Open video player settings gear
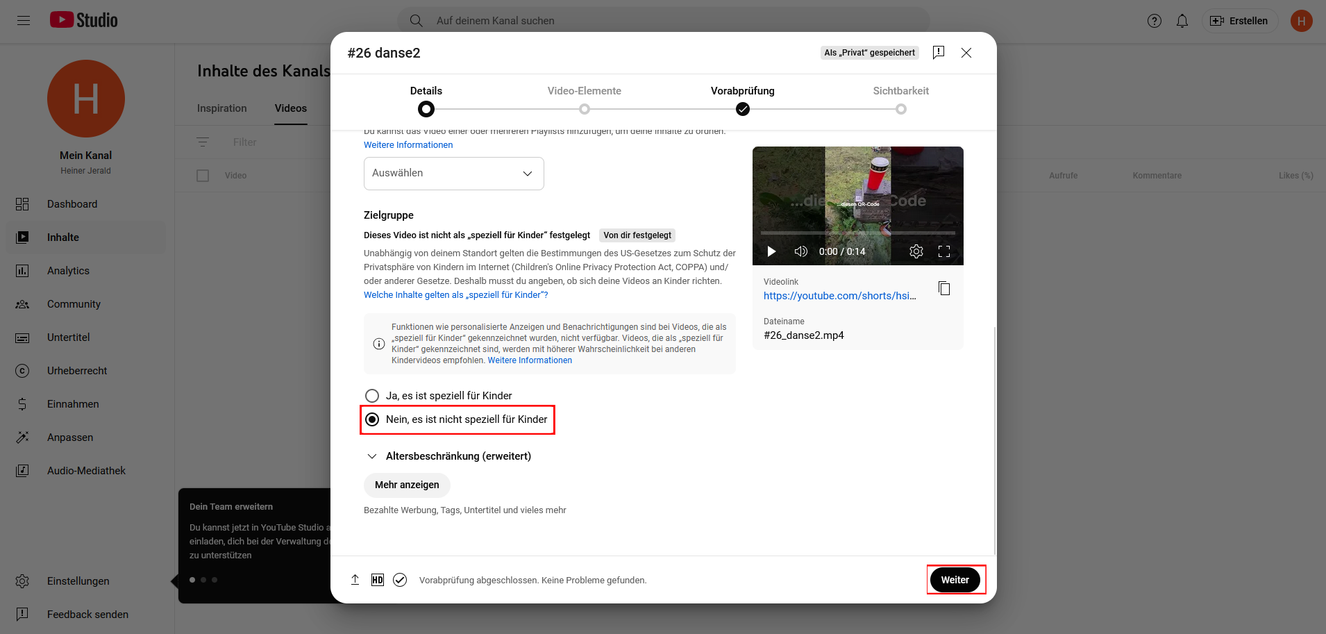This screenshot has width=1326, height=634. click(916, 251)
